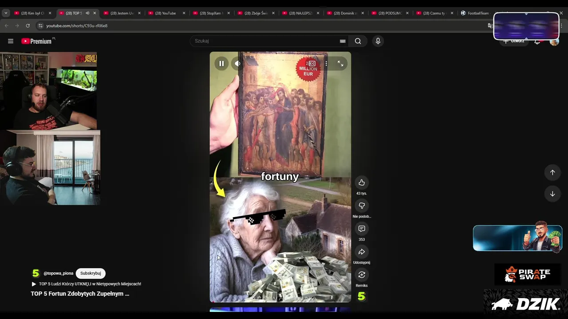Open the tab search dropdown chevron
Screen dimensions: 568x319
(6, 13)
